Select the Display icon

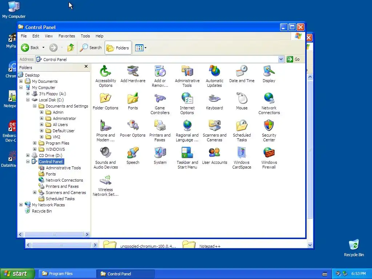pyautogui.click(x=269, y=74)
